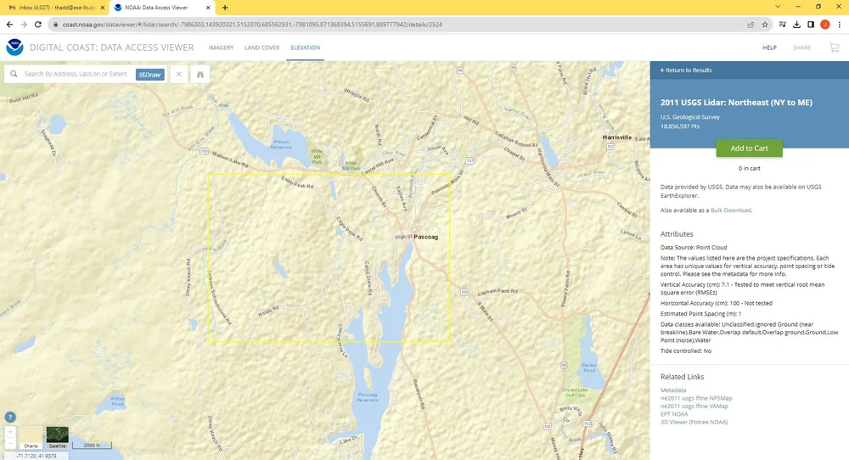Open Chrome media control icon
The image size is (849, 460).
pos(783,25)
